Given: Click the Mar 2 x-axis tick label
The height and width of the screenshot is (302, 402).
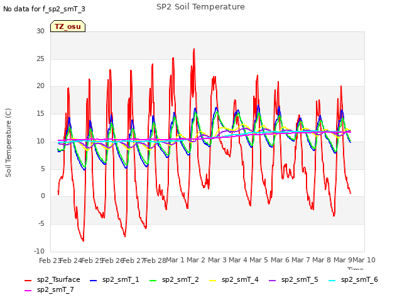Looking at the screenshot, I should pos(196,260).
